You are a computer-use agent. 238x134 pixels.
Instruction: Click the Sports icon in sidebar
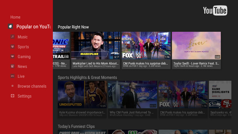pos(13,47)
